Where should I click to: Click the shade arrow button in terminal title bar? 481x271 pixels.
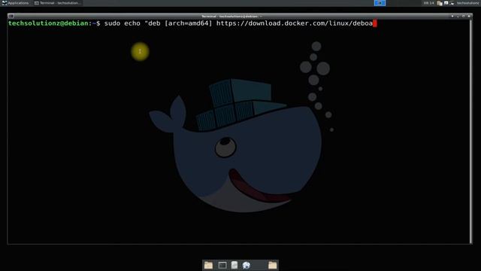tap(452, 16)
